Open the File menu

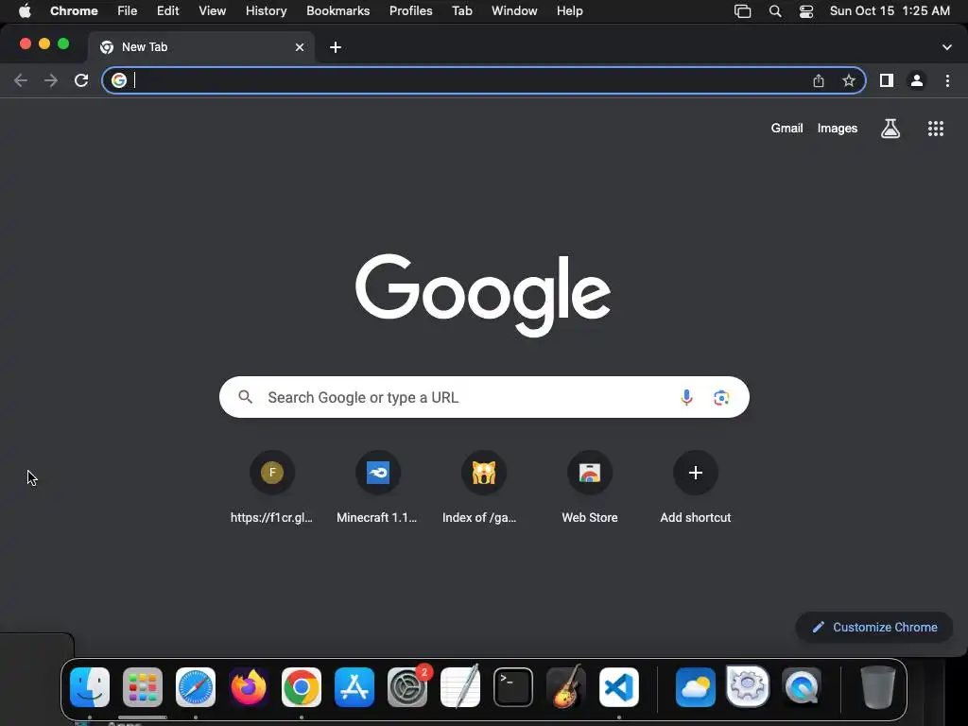click(x=128, y=11)
